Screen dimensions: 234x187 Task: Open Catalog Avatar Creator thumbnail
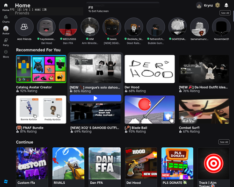(x=41, y=69)
